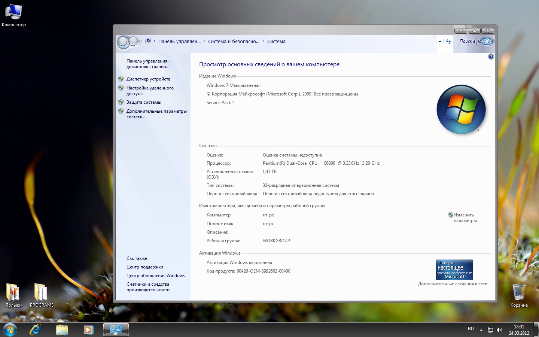Click the WORKGROUP value

point(276,241)
